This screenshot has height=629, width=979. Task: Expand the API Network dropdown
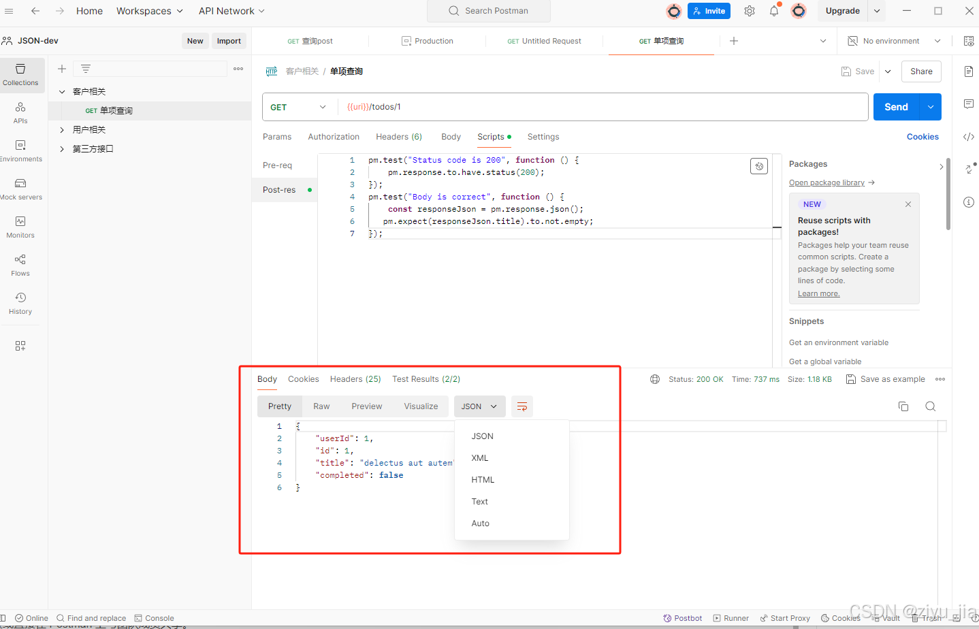(x=231, y=11)
